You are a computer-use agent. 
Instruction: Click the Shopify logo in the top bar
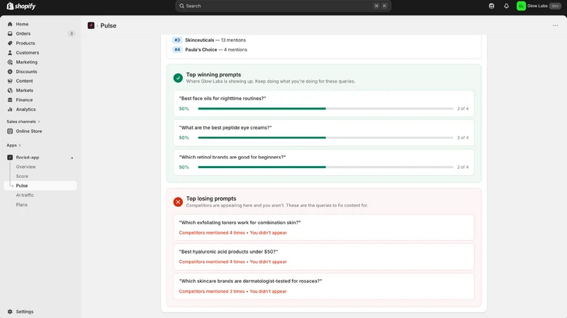point(21,6)
